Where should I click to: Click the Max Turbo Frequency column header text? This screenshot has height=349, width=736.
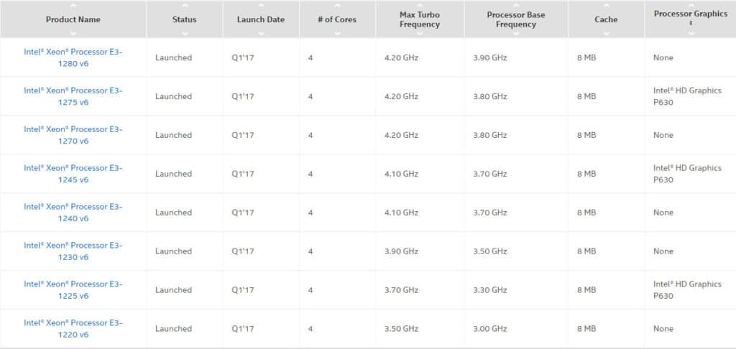click(420, 19)
